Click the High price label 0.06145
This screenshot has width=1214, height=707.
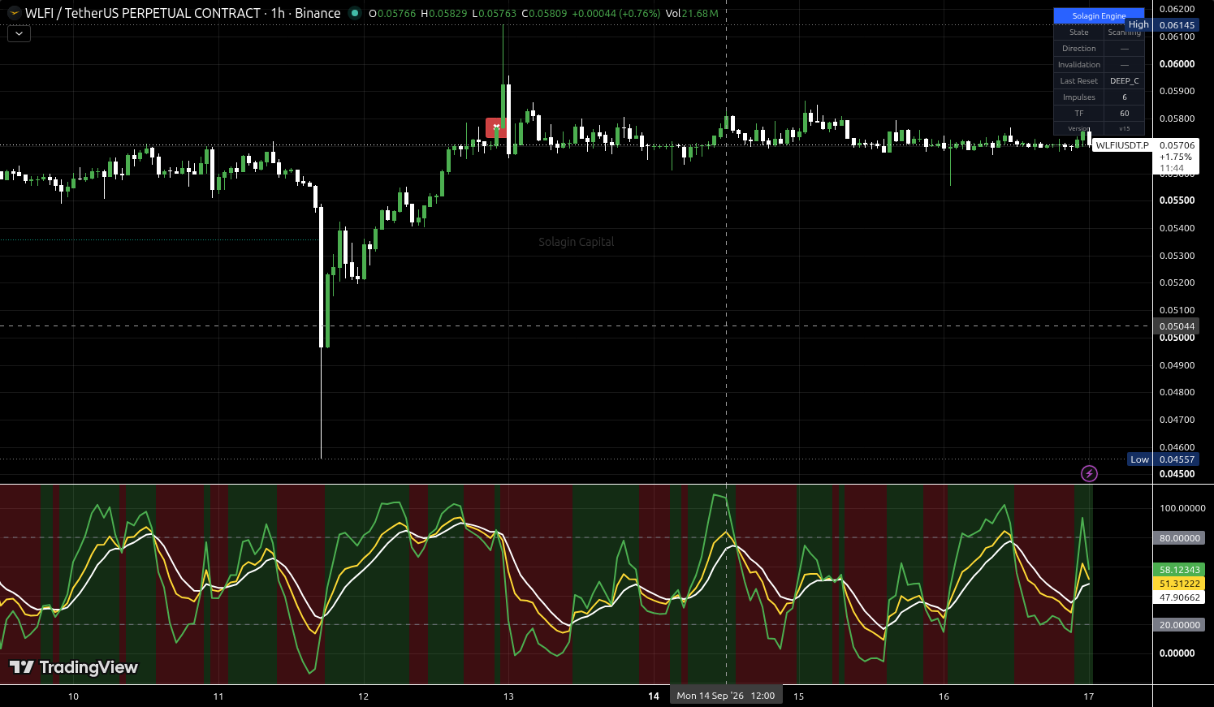click(x=1177, y=25)
